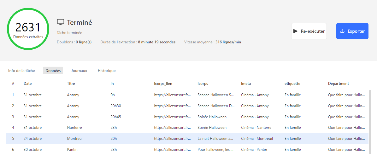The image size is (377, 154).
Task: Click the lcorps column header
Action: (x=203, y=84)
